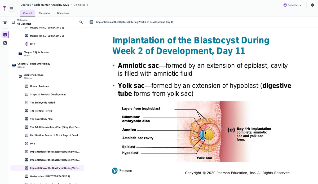Click the Prenatal Period slide icon
The image size is (318, 184).
click(26, 111)
